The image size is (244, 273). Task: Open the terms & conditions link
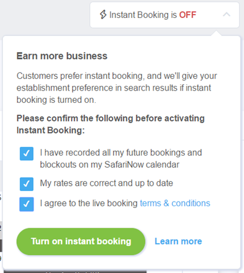click(x=175, y=203)
